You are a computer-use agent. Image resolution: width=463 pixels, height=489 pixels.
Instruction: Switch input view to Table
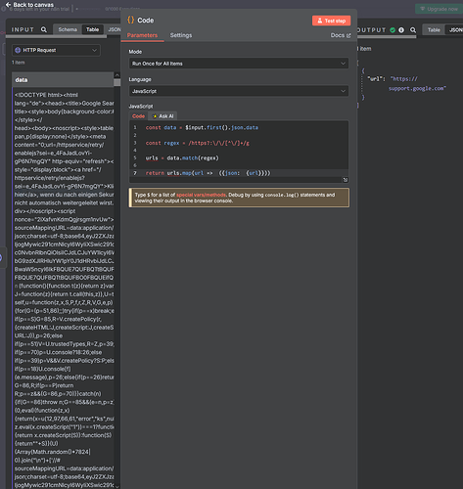pos(92,29)
